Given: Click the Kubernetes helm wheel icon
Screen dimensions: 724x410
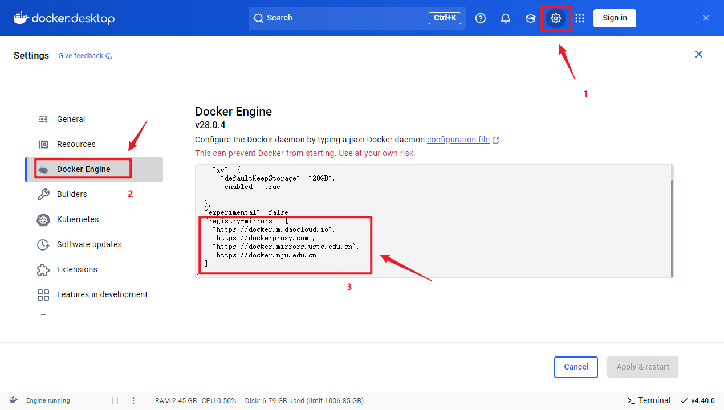Looking at the screenshot, I should (43, 219).
